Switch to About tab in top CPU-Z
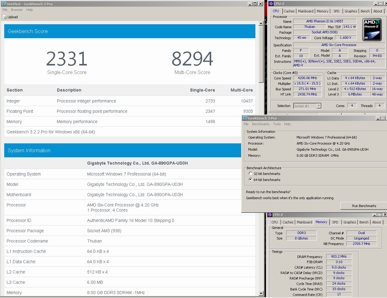387x298 pixels. pos(378,11)
